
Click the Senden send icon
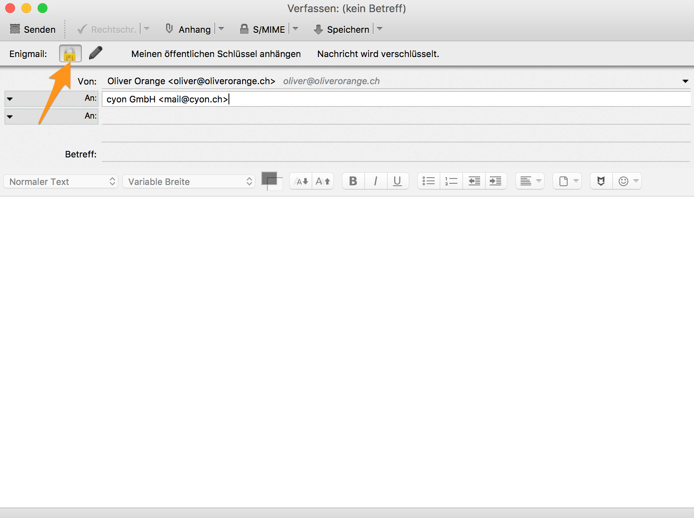pos(15,29)
